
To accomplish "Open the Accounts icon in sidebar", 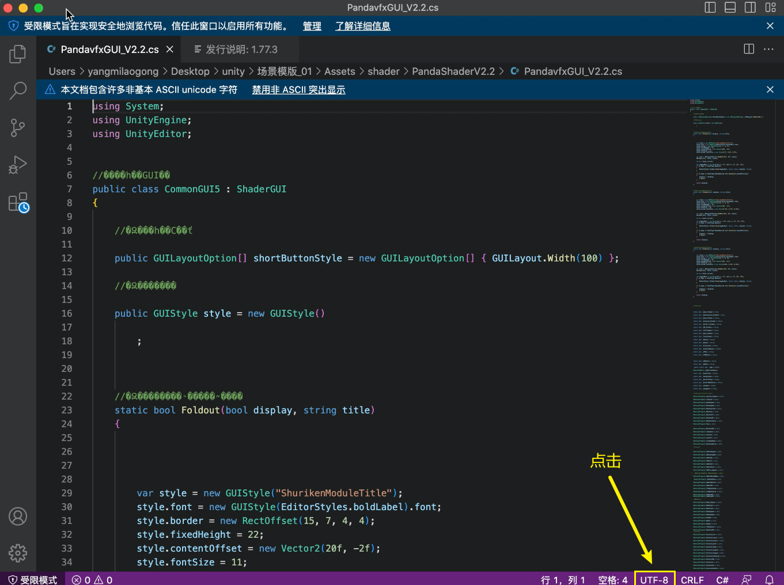I will (18, 516).
